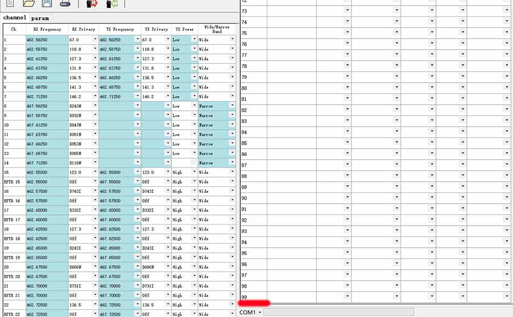Click the Write to radio icon
The image size is (513, 317).
tap(112, 4)
